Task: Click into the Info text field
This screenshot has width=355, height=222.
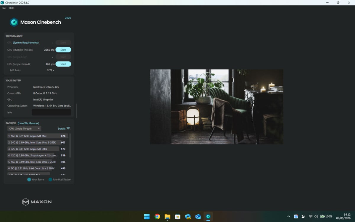Action: click(51, 112)
